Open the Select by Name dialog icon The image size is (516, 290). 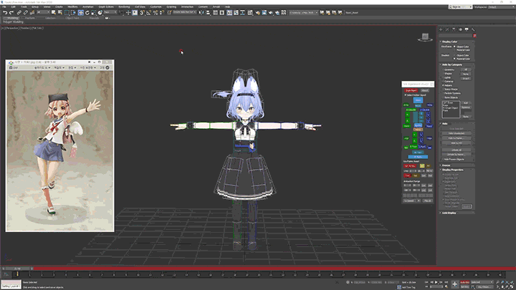pos(60,12)
